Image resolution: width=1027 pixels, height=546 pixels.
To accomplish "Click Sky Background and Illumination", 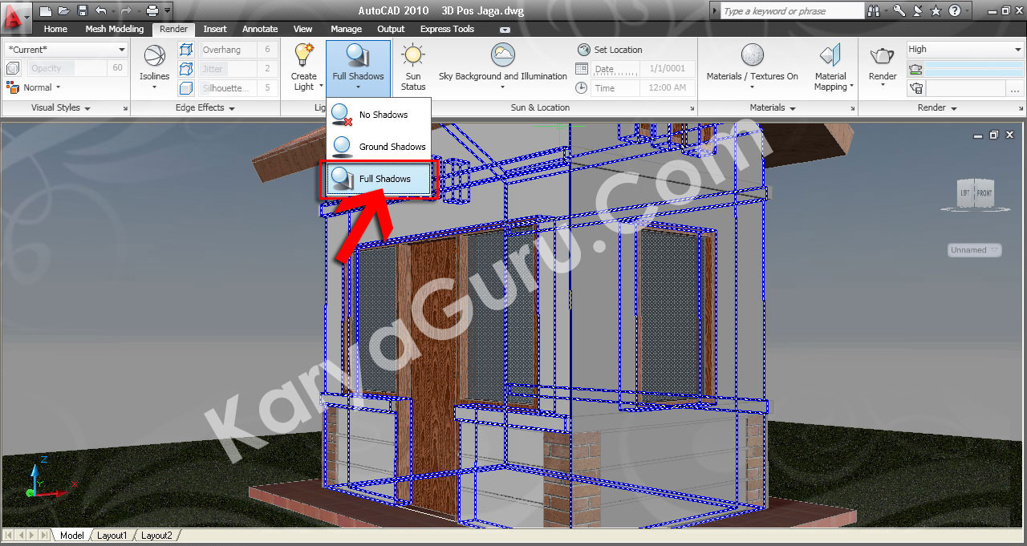I will pyautogui.click(x=502, y=56).
